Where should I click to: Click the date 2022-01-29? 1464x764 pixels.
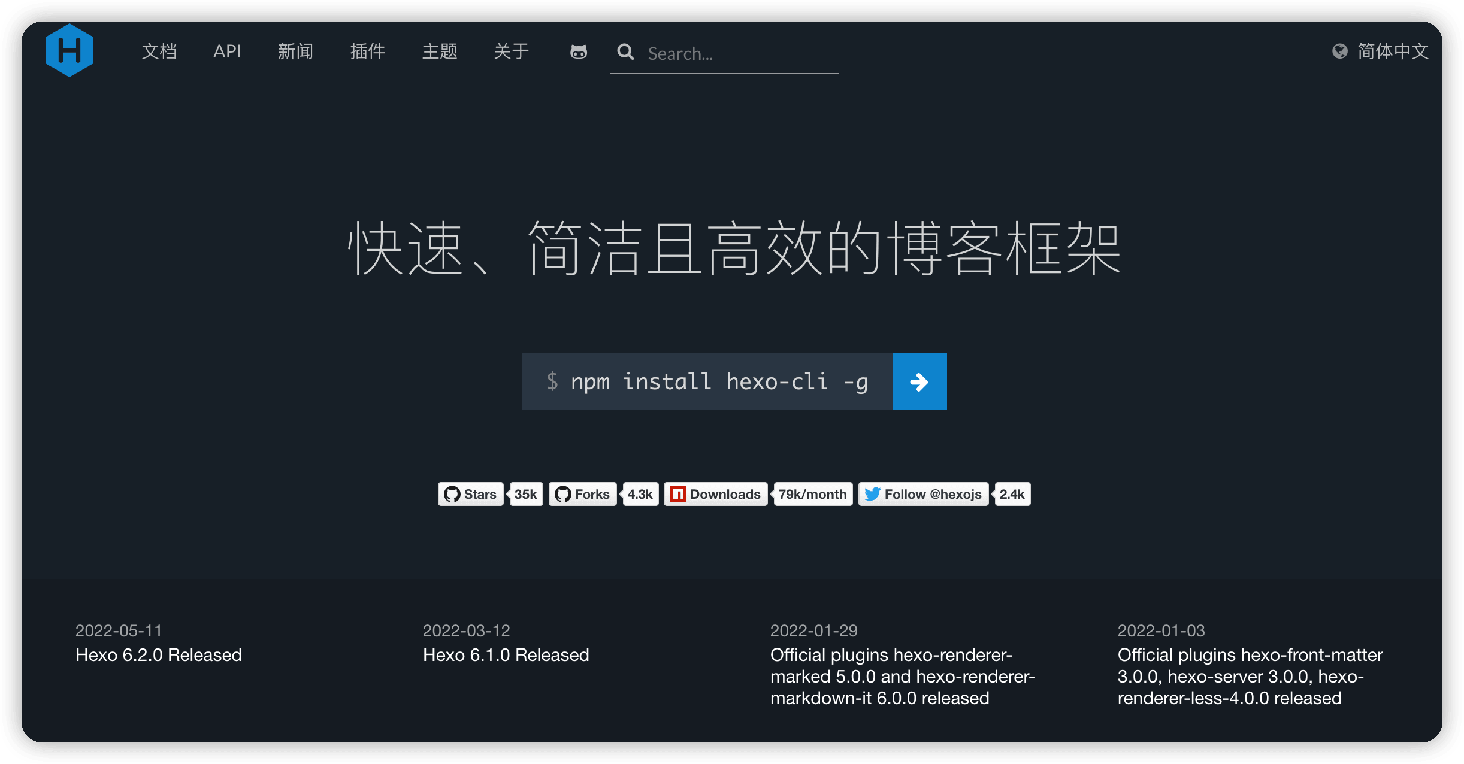point(814,630)
